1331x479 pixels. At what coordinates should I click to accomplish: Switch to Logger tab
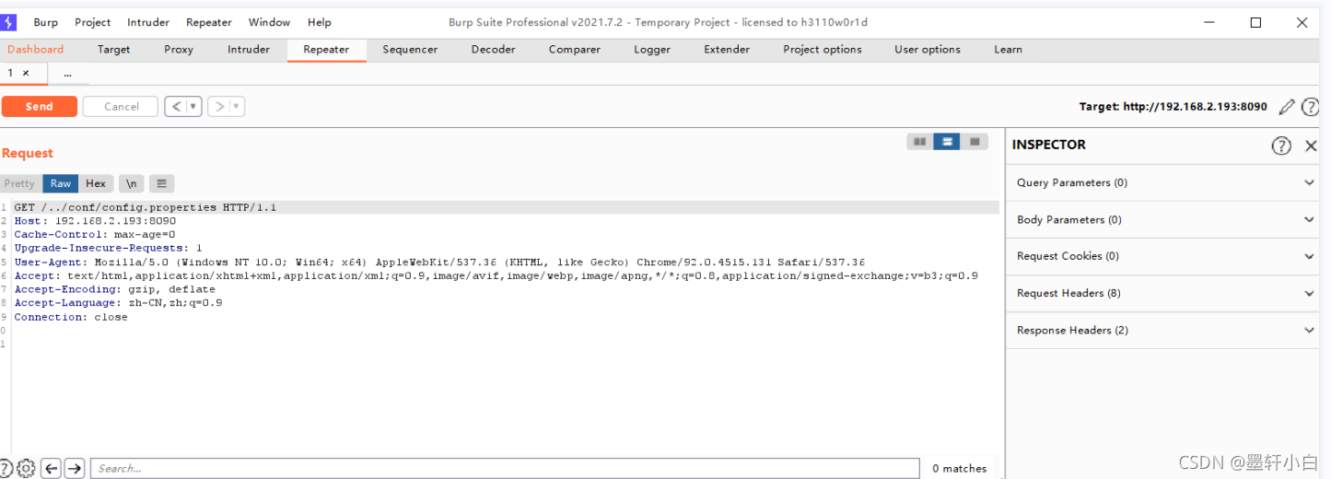(652, 50)
